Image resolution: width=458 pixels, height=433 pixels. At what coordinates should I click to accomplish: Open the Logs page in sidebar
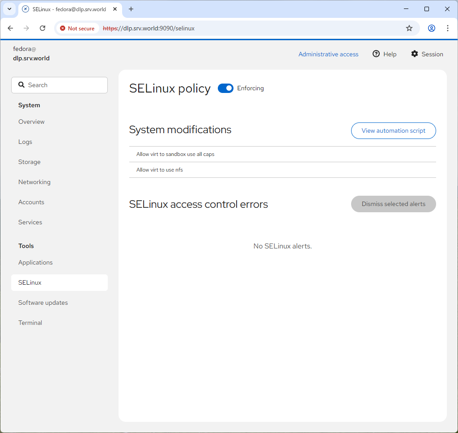tap(25, 142)
